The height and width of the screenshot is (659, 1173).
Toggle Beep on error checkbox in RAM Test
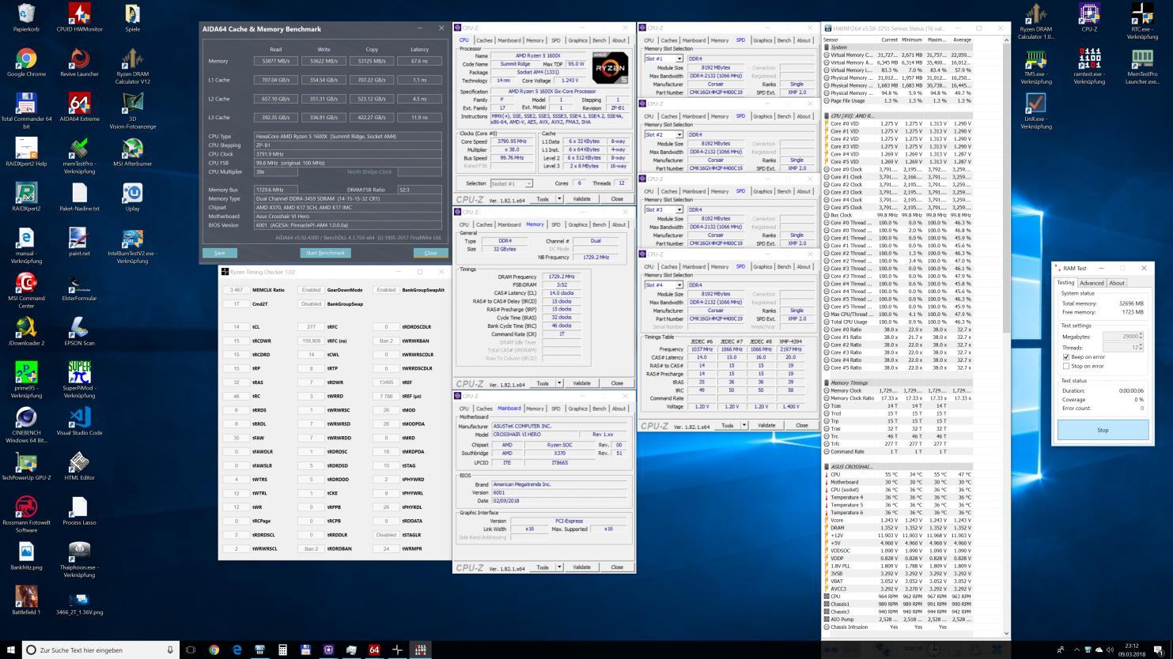click(1066, 357)
